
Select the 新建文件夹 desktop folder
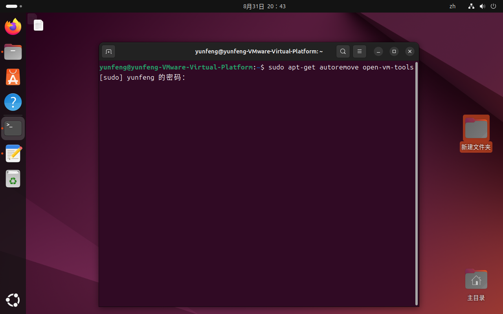tap(476, 133)
